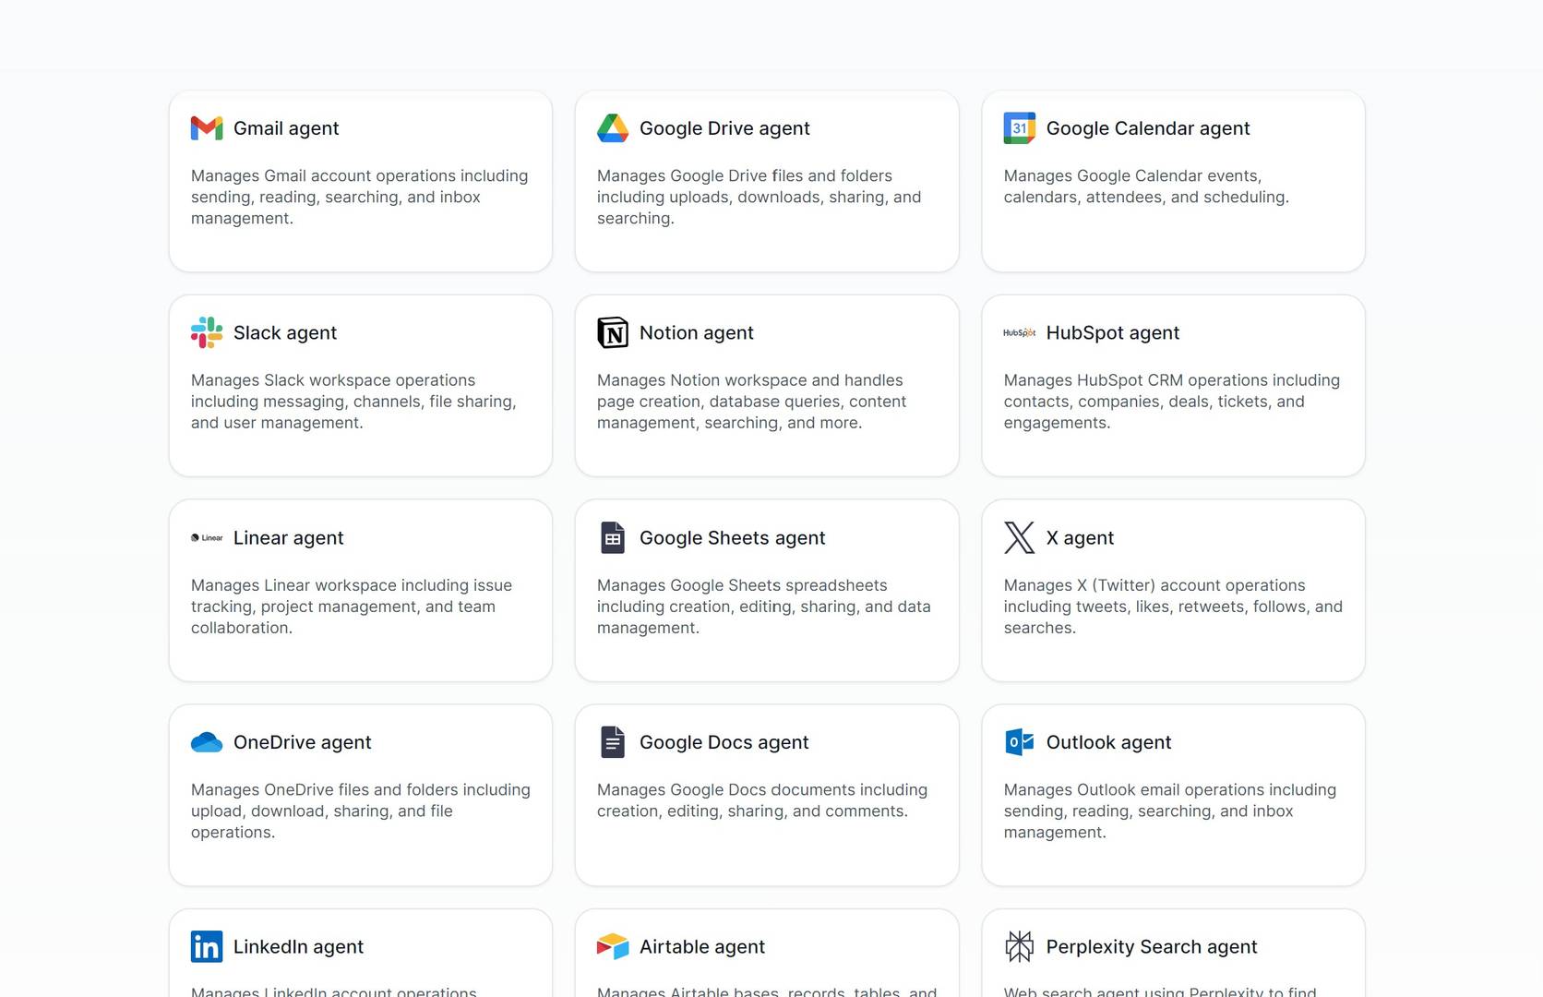Click the Slack logo icon
1543x997 pixels.
click(207, 333)
